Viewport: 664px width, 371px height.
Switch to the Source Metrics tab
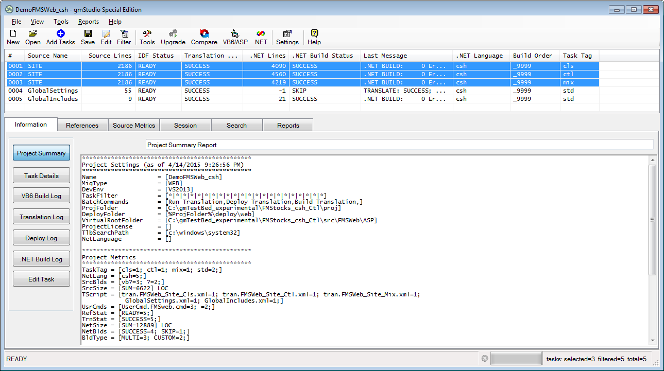[134, 125]
